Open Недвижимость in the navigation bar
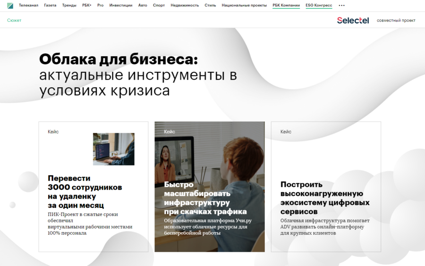Screen dimensions: 425x266 pos(185,5)
